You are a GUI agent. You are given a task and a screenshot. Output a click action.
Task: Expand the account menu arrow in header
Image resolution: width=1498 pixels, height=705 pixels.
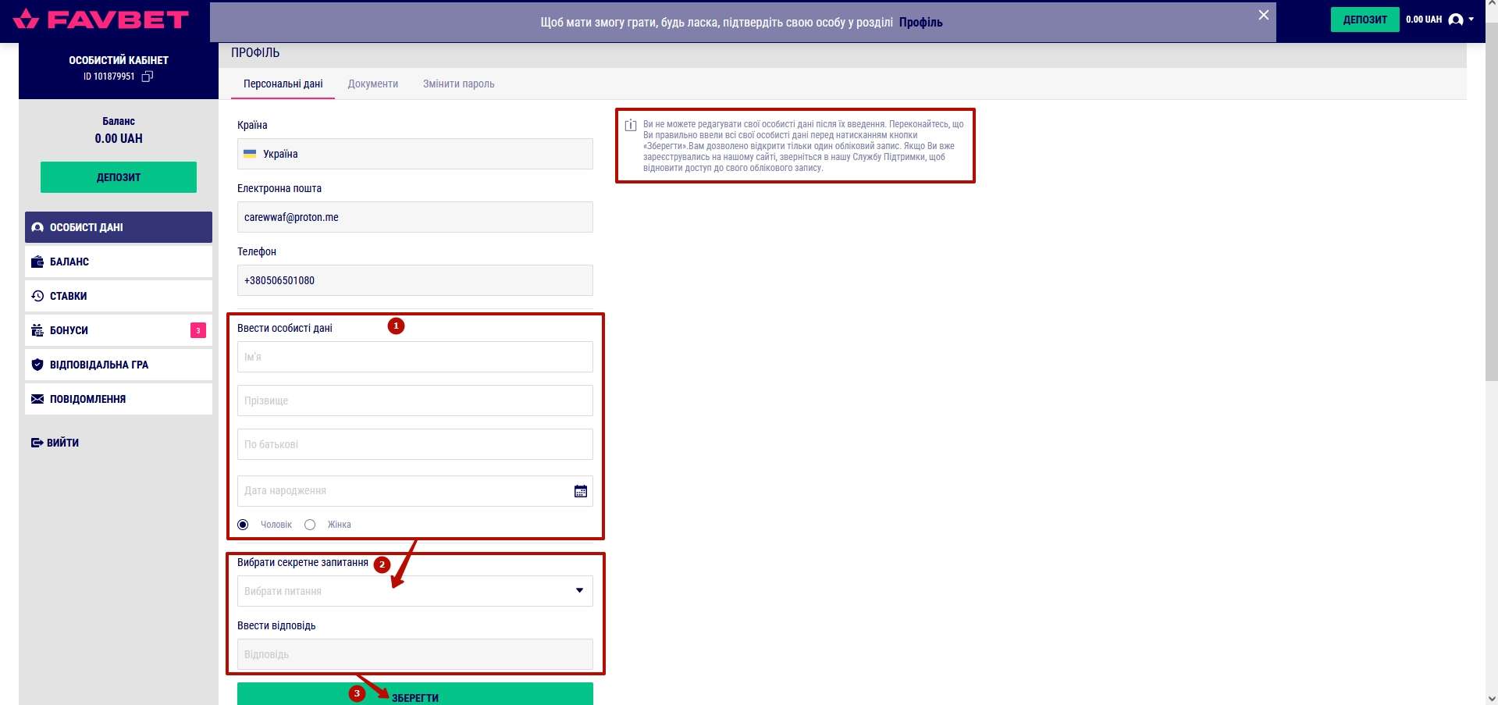1471,20
